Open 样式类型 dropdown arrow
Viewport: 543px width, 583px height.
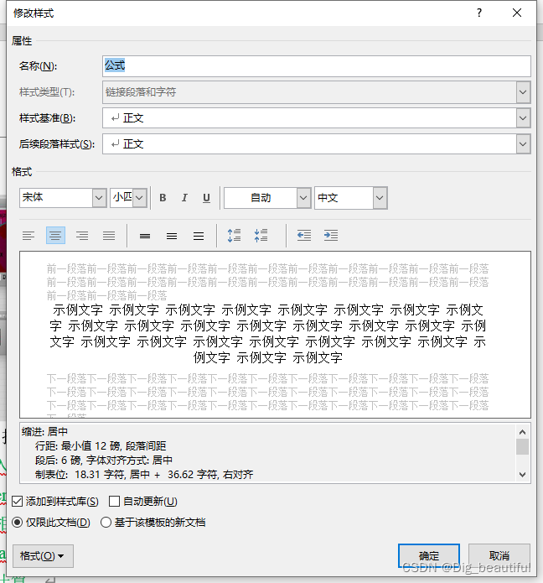(523, 92)
